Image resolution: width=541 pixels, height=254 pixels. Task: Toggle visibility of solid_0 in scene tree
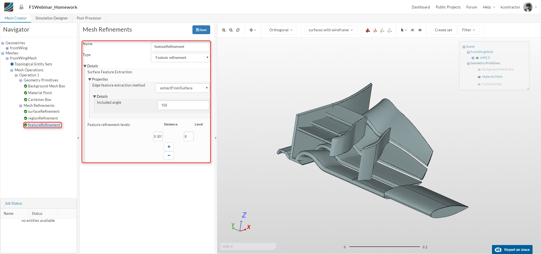click(x=477, y=58)
